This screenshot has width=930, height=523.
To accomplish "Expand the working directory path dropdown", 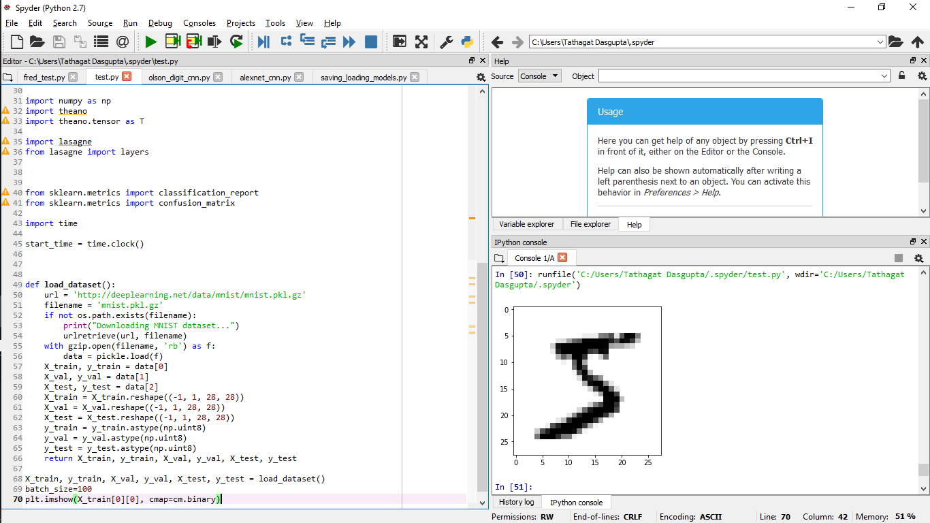I will click(880, 42).
